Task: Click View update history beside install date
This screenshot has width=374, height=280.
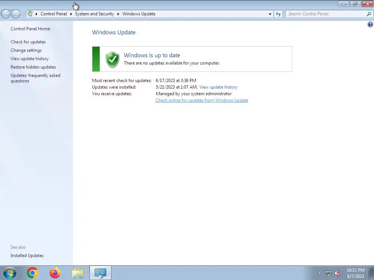Action: pyautogui.click(x=218, y=87)
